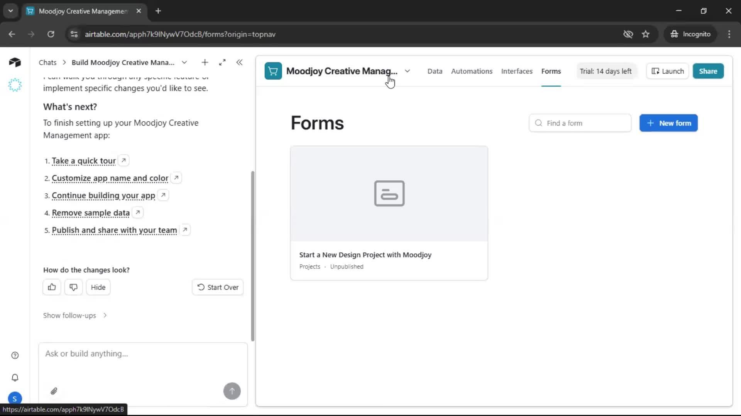Open the help question mark icon
This screenshot has width=741, height=416.
coord(15,355)
